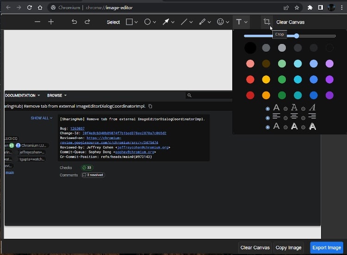Select center text alignment radio button

(x=285, y=117)
